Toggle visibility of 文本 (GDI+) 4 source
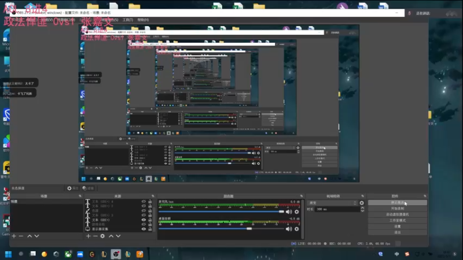 pos(144,202)
